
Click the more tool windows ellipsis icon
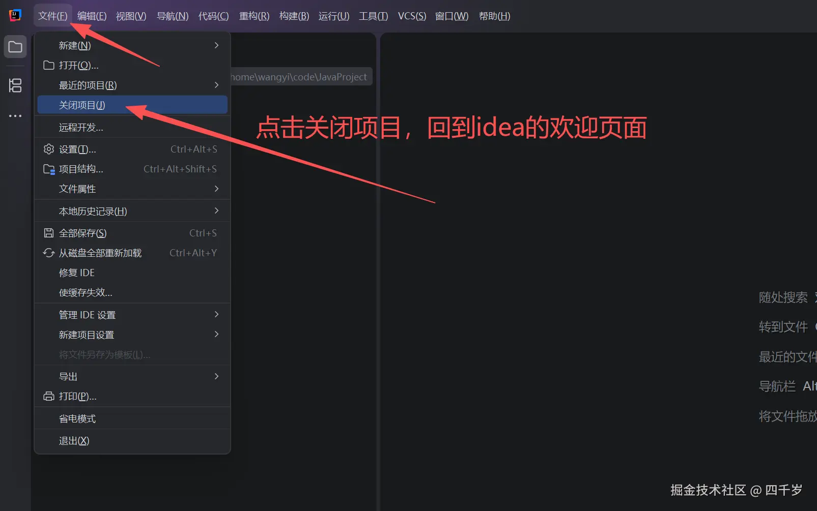15,115
